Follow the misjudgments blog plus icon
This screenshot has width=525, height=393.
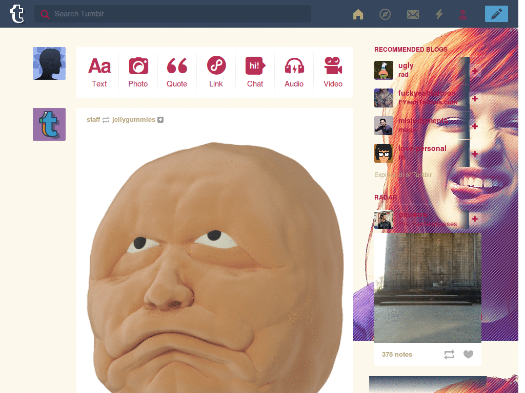pos(475,126)
